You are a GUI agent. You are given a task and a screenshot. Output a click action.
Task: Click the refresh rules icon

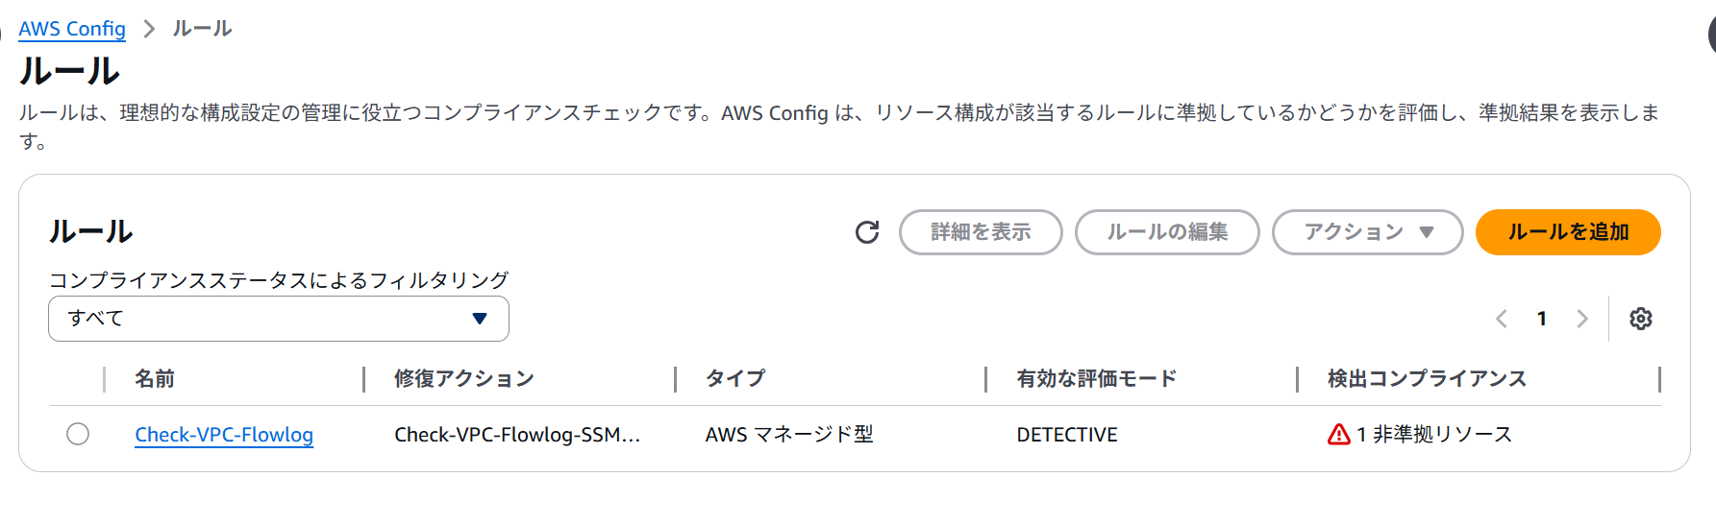point(867,232)
